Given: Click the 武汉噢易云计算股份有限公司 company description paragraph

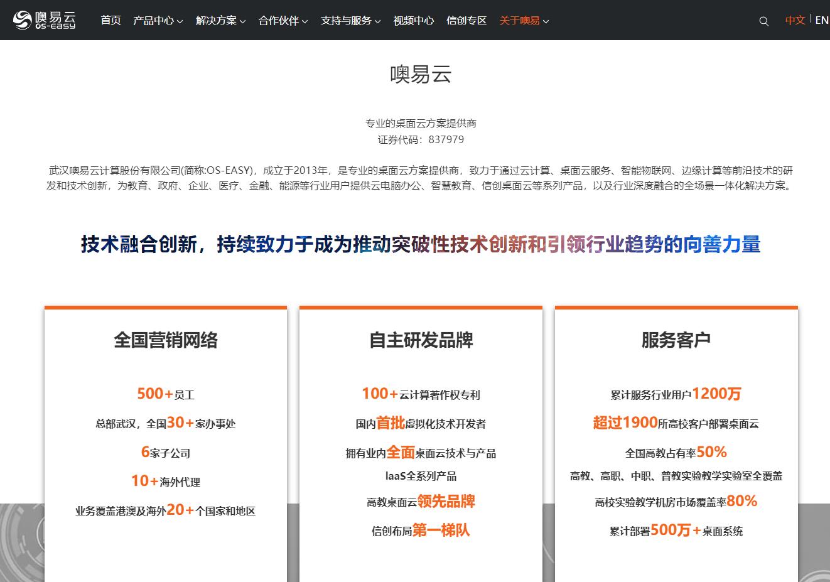Looking at the screenshot, I should pos(419,178).
